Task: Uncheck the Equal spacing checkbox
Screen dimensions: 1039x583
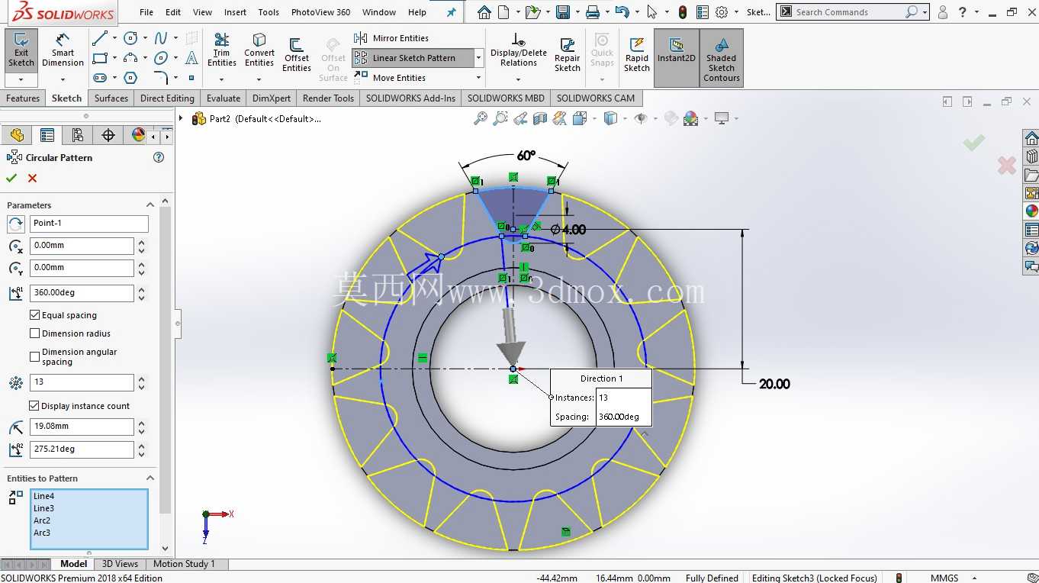Action: coord(34,315)
